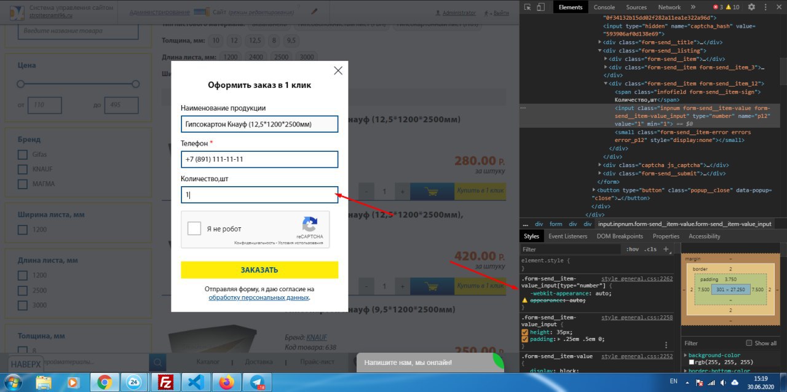Activate the DevTools element inspector icon
This screenshot has height=392, width=787.
click(x=529, y=7)
